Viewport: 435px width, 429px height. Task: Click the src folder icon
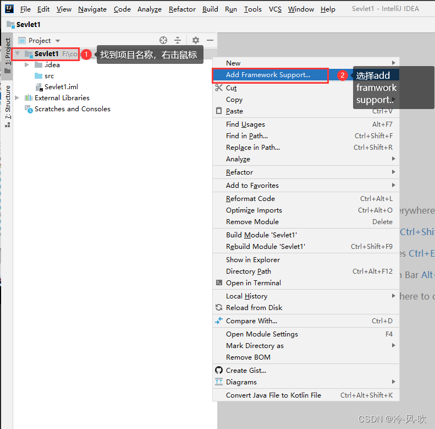(38, 76)
